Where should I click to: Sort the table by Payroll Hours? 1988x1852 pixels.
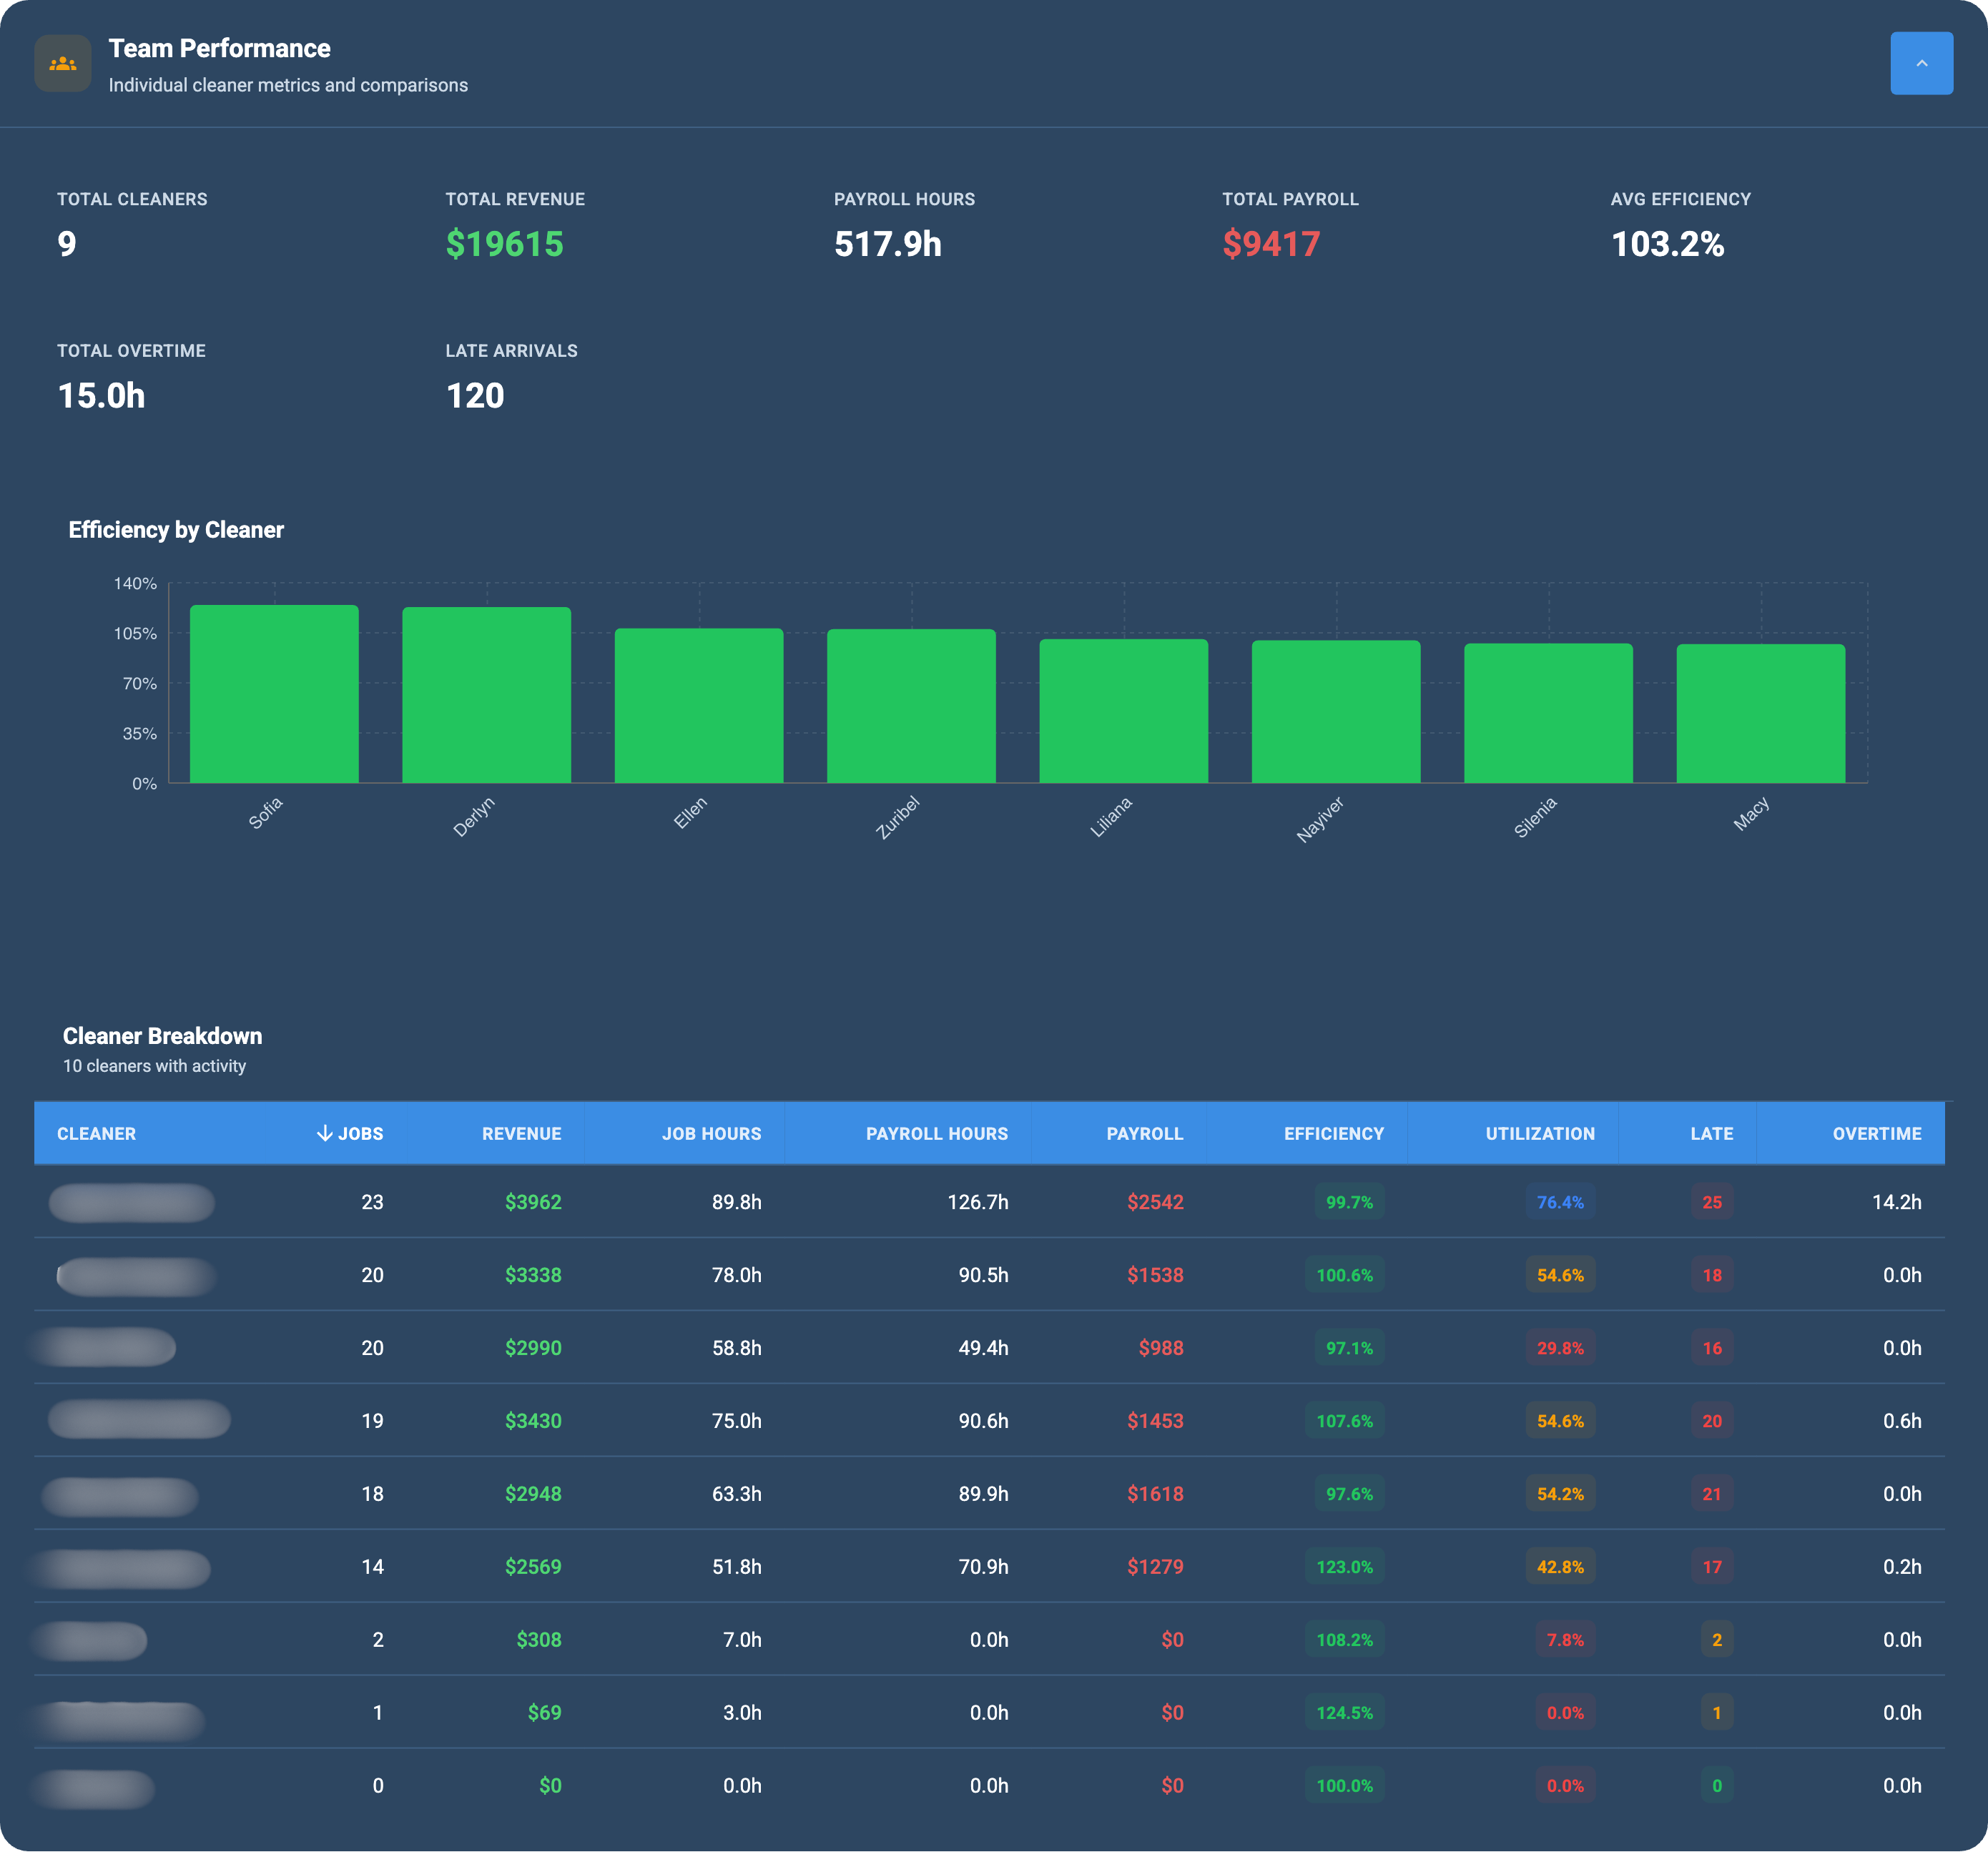[x=936, y=1133]
